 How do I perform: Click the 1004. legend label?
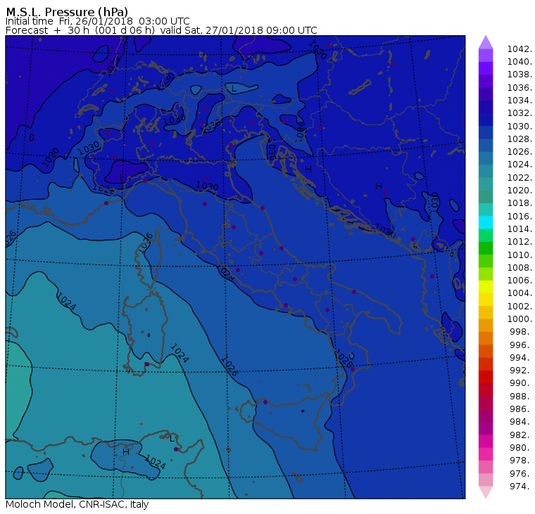tap(520, 293)
